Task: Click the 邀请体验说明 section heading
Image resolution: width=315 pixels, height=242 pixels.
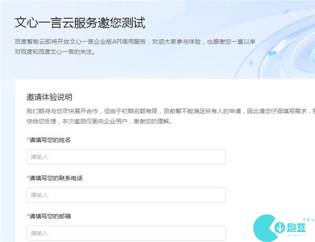Action: click(49, 97)
